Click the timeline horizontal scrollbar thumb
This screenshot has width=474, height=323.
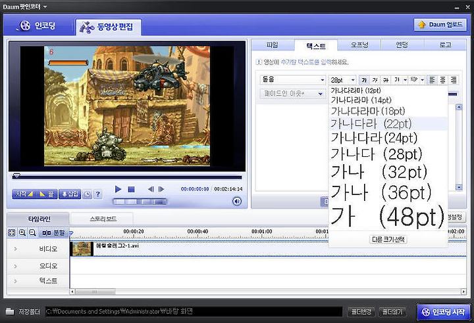click(95, 291)
